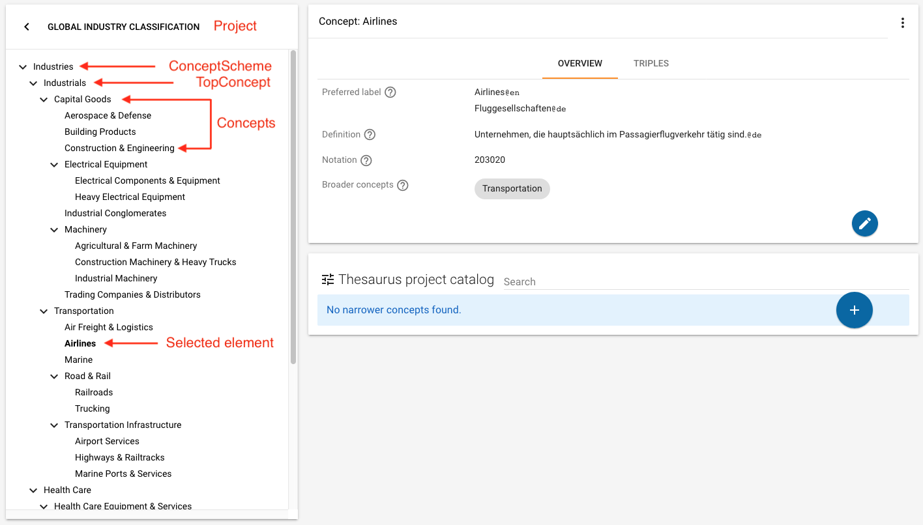
Task: Collapse the Road & Rail node
Action: (x=54, y=376)
